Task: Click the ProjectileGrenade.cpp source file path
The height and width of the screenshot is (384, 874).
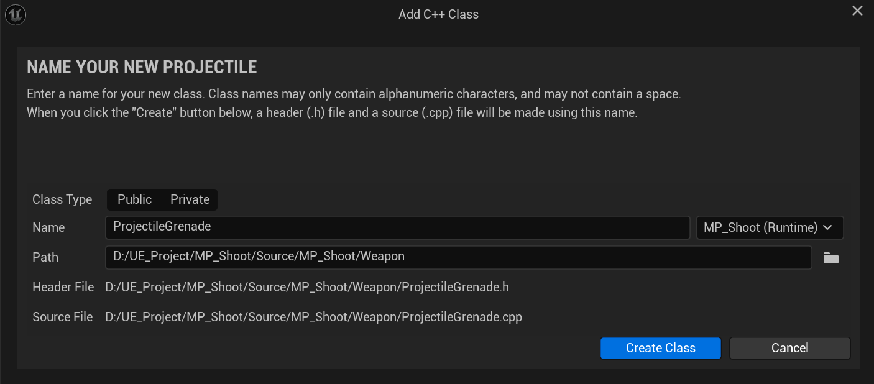Action: point(313,317)
